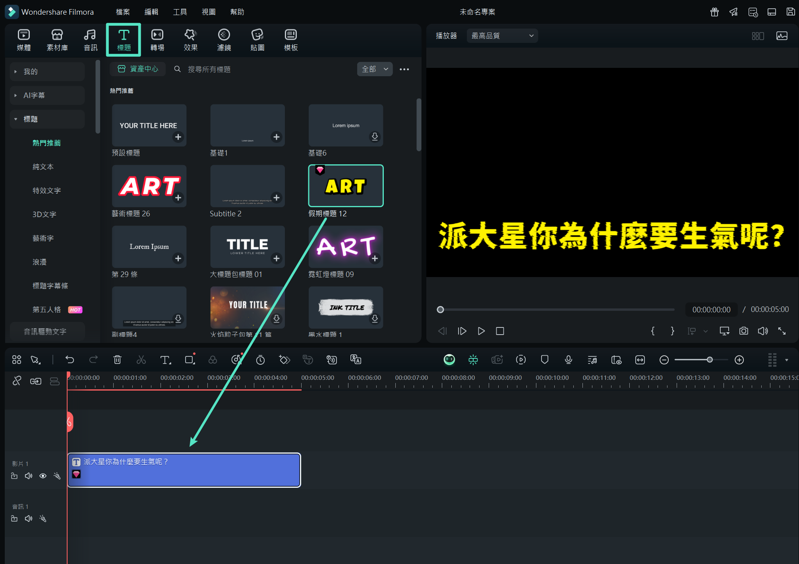Screen dimensions: 799x564
Task: Toggle timeline auto link icon
Action: [x=36, y=381]
